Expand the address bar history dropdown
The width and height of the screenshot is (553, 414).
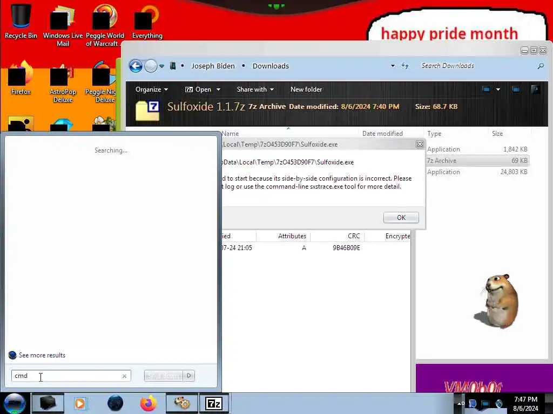[x=393, y=66]
